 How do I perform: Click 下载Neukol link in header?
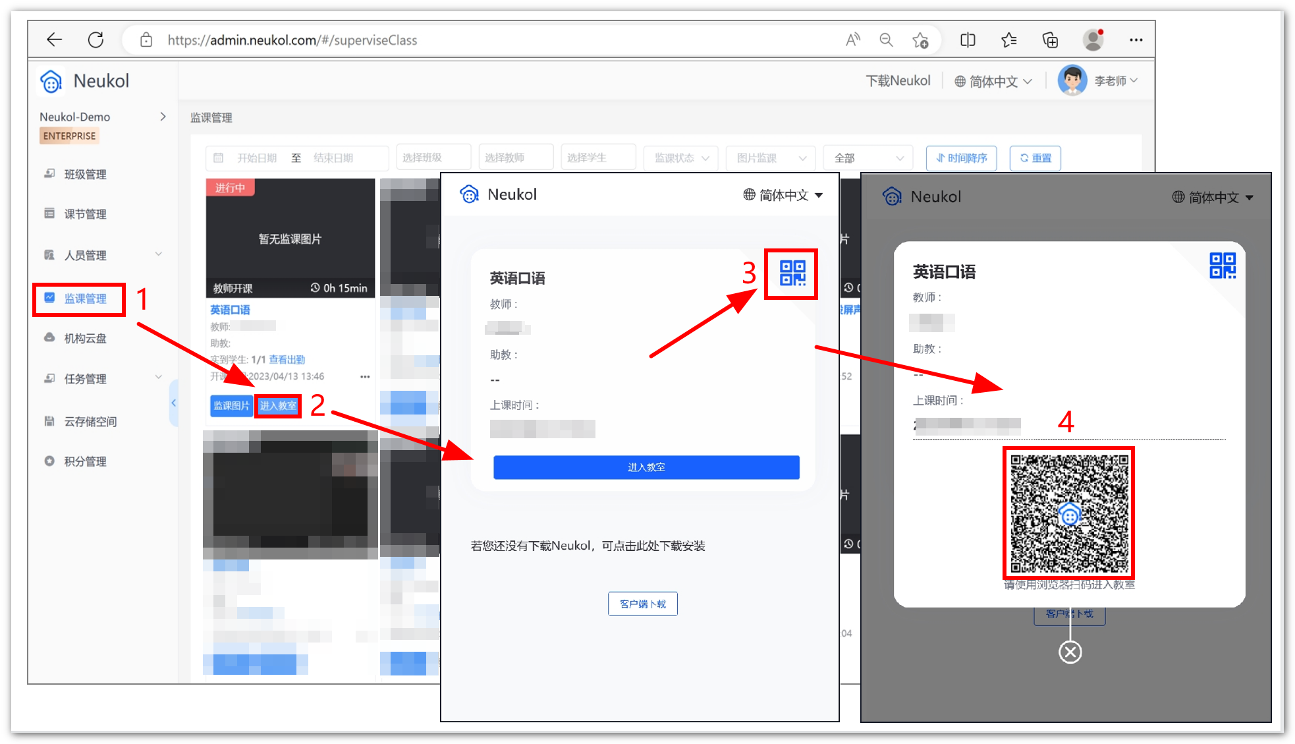(x=898, y=81)
